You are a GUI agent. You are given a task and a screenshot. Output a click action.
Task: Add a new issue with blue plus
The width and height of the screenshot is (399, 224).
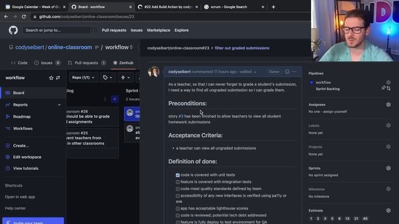[x=115, y=99]
